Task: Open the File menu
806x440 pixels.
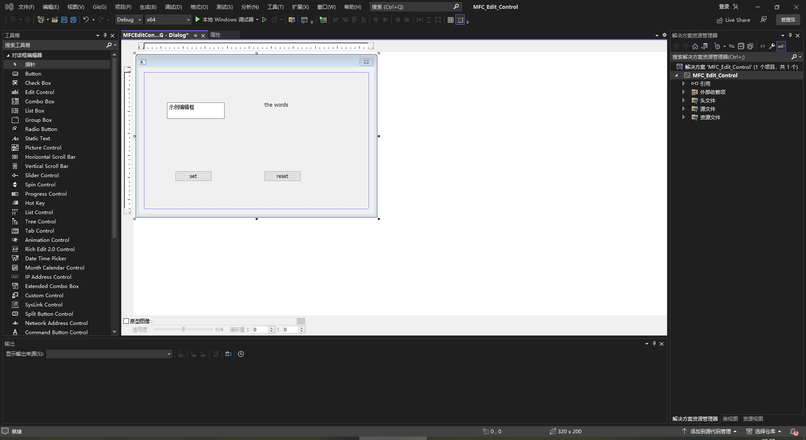Action: [x=26, y=7]
